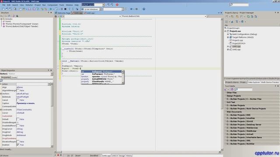This screenshot has height=157, width=280.
Task: Click the search icon in Tool Palette
Action: coord(236,89)
